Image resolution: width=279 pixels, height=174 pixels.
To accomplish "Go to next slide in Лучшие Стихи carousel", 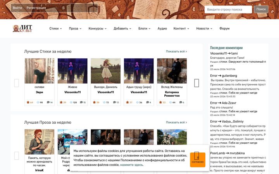I will (196, 83).
